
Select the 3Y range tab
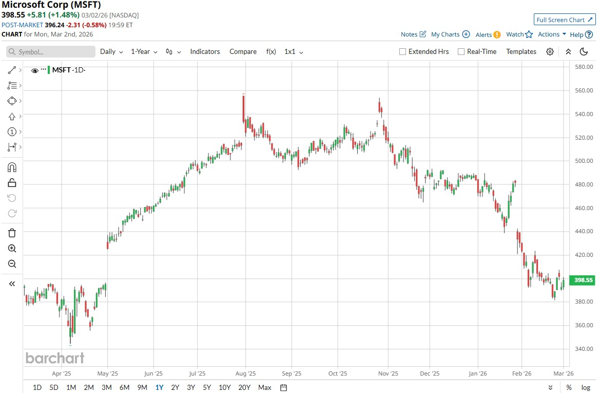click(191, 388)
